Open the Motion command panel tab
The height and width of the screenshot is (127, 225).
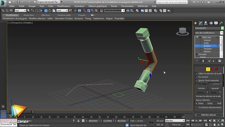(x=211, y=23)
